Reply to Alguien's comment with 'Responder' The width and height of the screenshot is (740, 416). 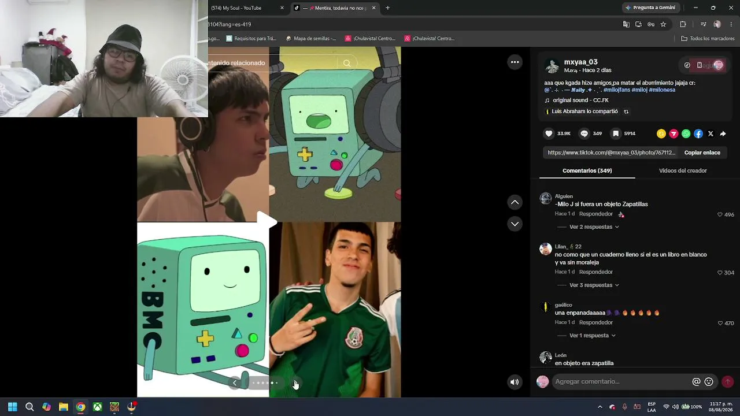[596, 214]
